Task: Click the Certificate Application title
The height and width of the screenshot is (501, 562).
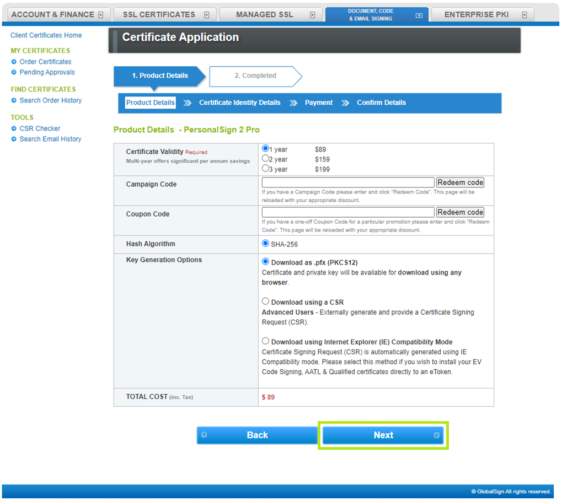Action: click(x=180, y=37)
